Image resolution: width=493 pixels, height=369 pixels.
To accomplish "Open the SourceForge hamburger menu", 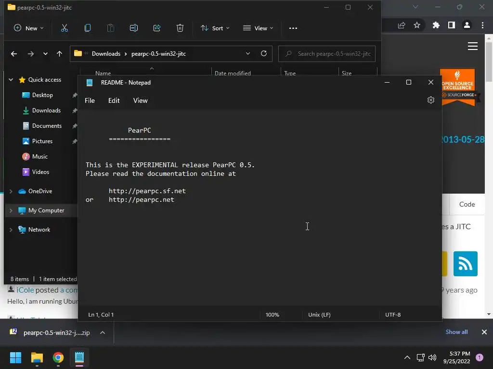I will (473, 46).
